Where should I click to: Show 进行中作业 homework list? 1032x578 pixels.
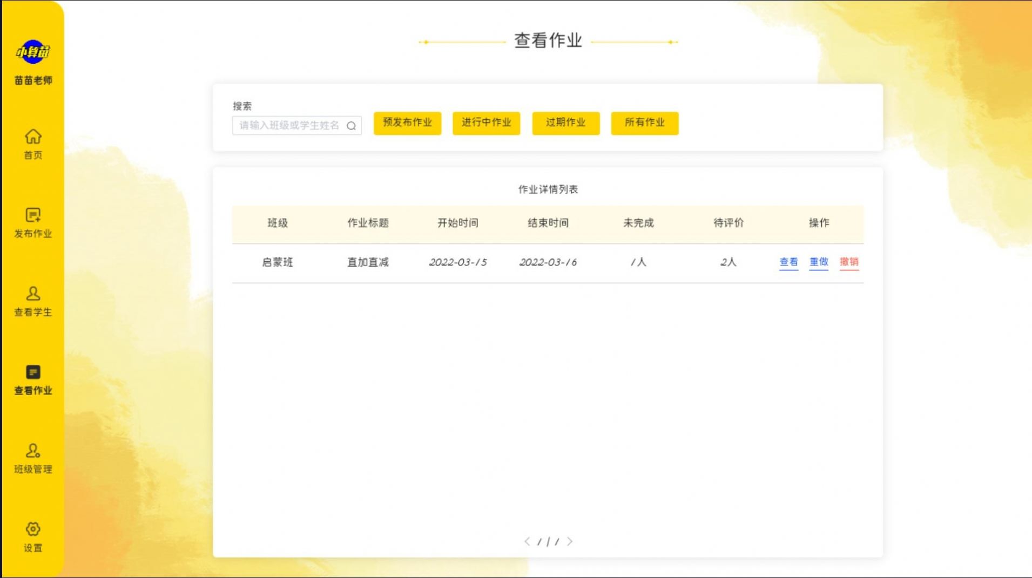click(x=486, y=123)
